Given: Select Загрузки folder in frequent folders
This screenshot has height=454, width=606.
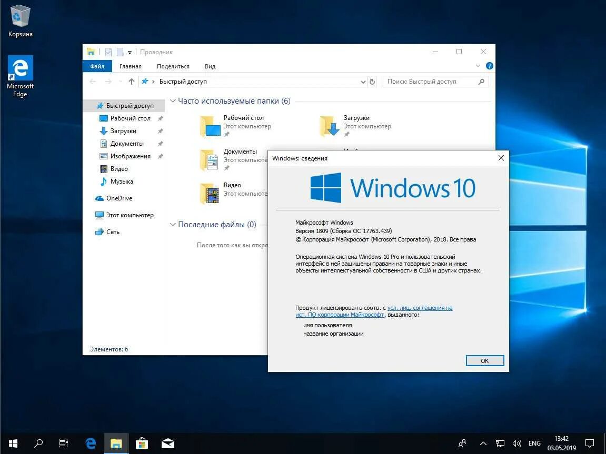Looking at the screenshot, I should 356,126.
